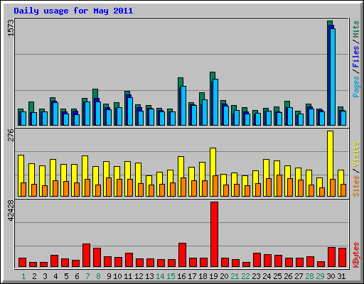This screenshot has width=364, height=284.
Task: Click day 18 label on the x-axis
Action: tap(203, 276)
